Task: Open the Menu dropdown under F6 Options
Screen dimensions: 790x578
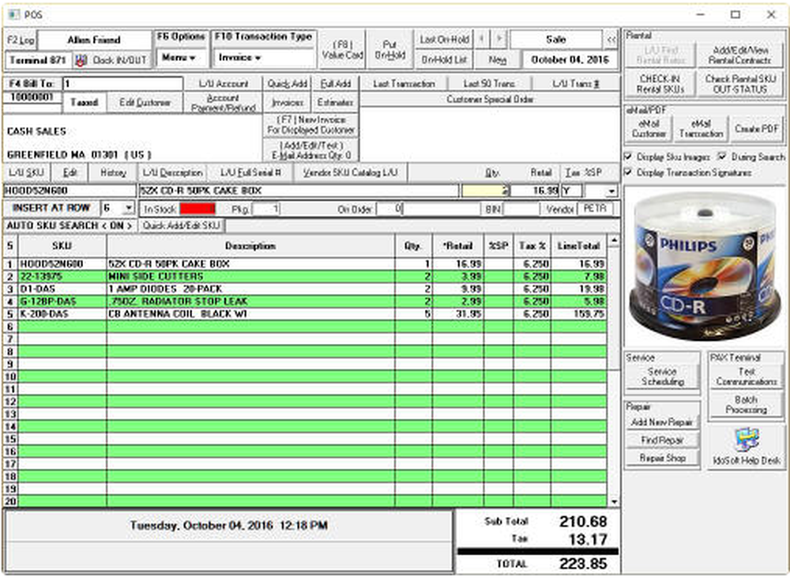Action: [179, 58]
